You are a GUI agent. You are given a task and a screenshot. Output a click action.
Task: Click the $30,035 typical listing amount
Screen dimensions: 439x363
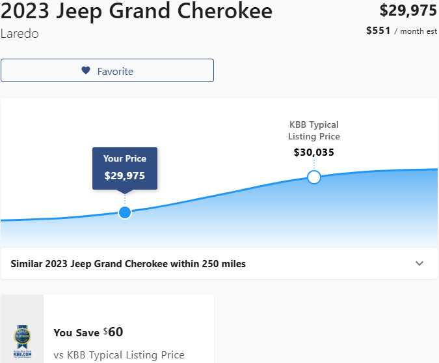click(x=314, y=152)
